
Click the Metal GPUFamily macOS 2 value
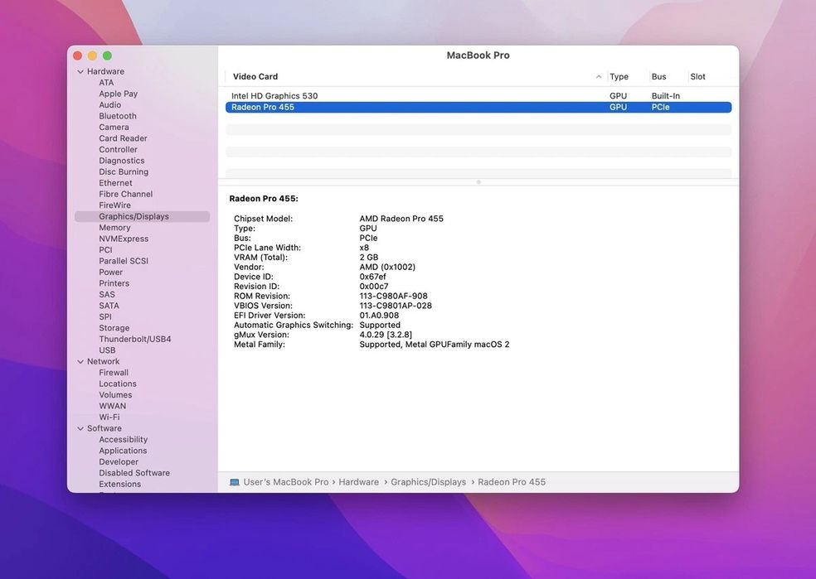coord(434,345)
